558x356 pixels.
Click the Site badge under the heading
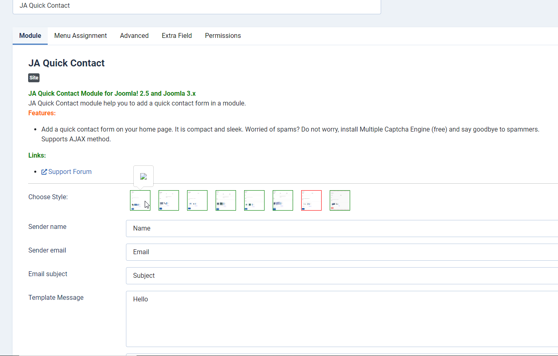pos(34,78)
